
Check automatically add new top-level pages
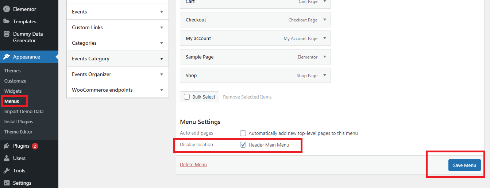click(243, 133)
